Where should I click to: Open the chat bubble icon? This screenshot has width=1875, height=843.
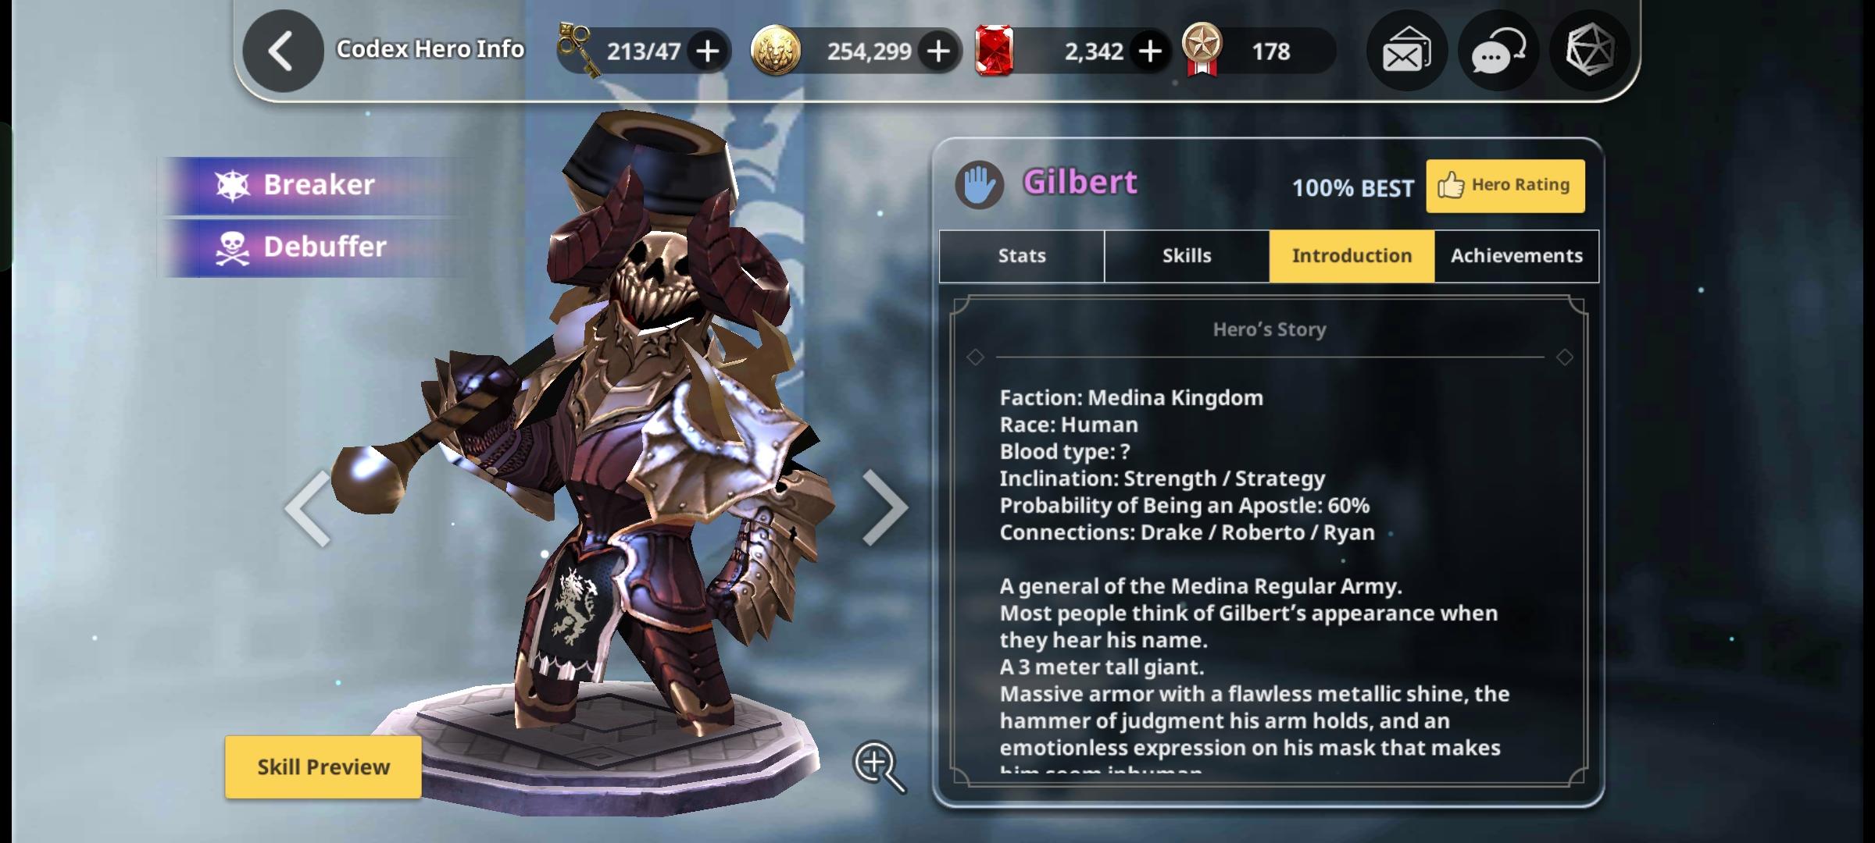[x=1498, y=52]
